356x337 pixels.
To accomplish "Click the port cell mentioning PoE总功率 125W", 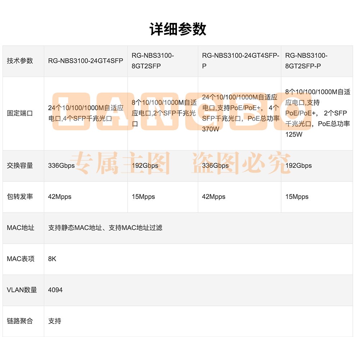I will pos(317,113).
